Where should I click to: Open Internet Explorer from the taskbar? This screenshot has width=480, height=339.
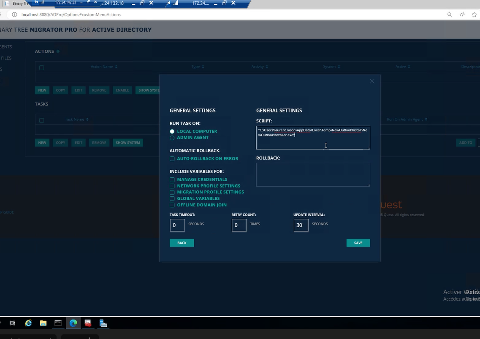tap(28, 323)
